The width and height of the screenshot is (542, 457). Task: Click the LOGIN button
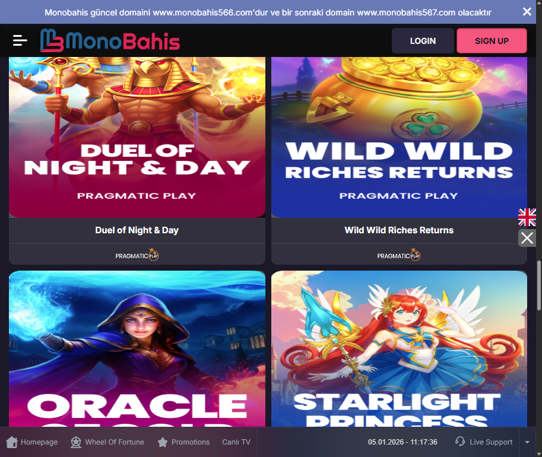[423, 41]
